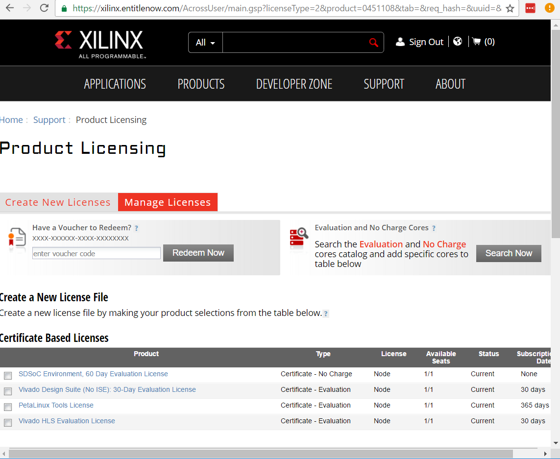
Task: Click the orange alert icon in browser toolbar
Action: pos(550,8)
